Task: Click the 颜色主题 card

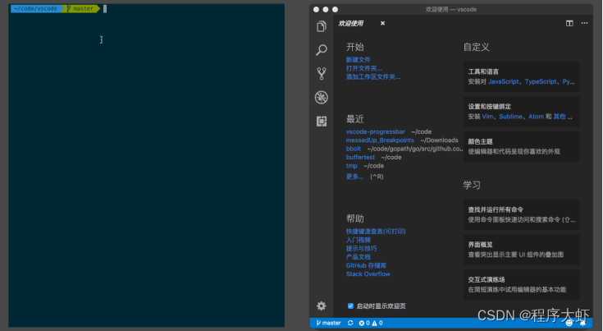Action: (521, 147)
